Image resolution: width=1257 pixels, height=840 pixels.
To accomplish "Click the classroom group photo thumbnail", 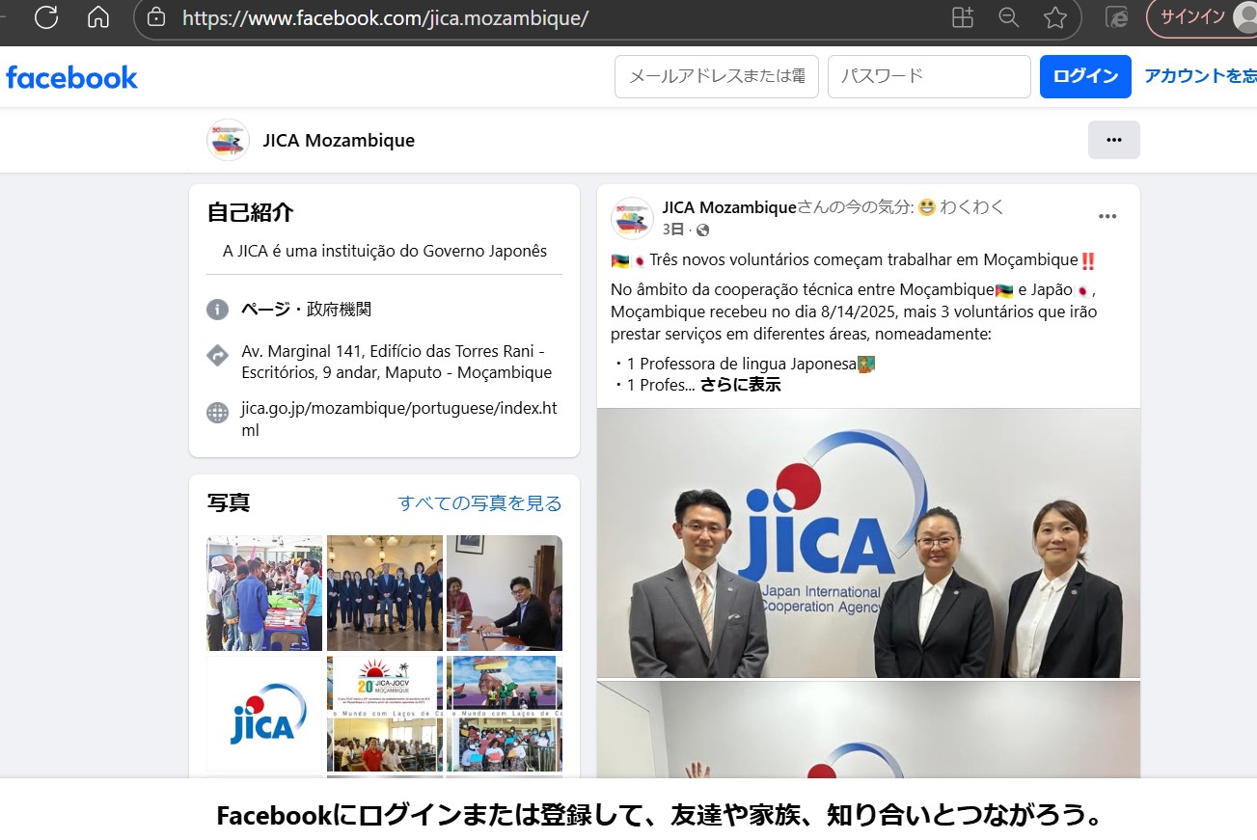I will [385, 744].
